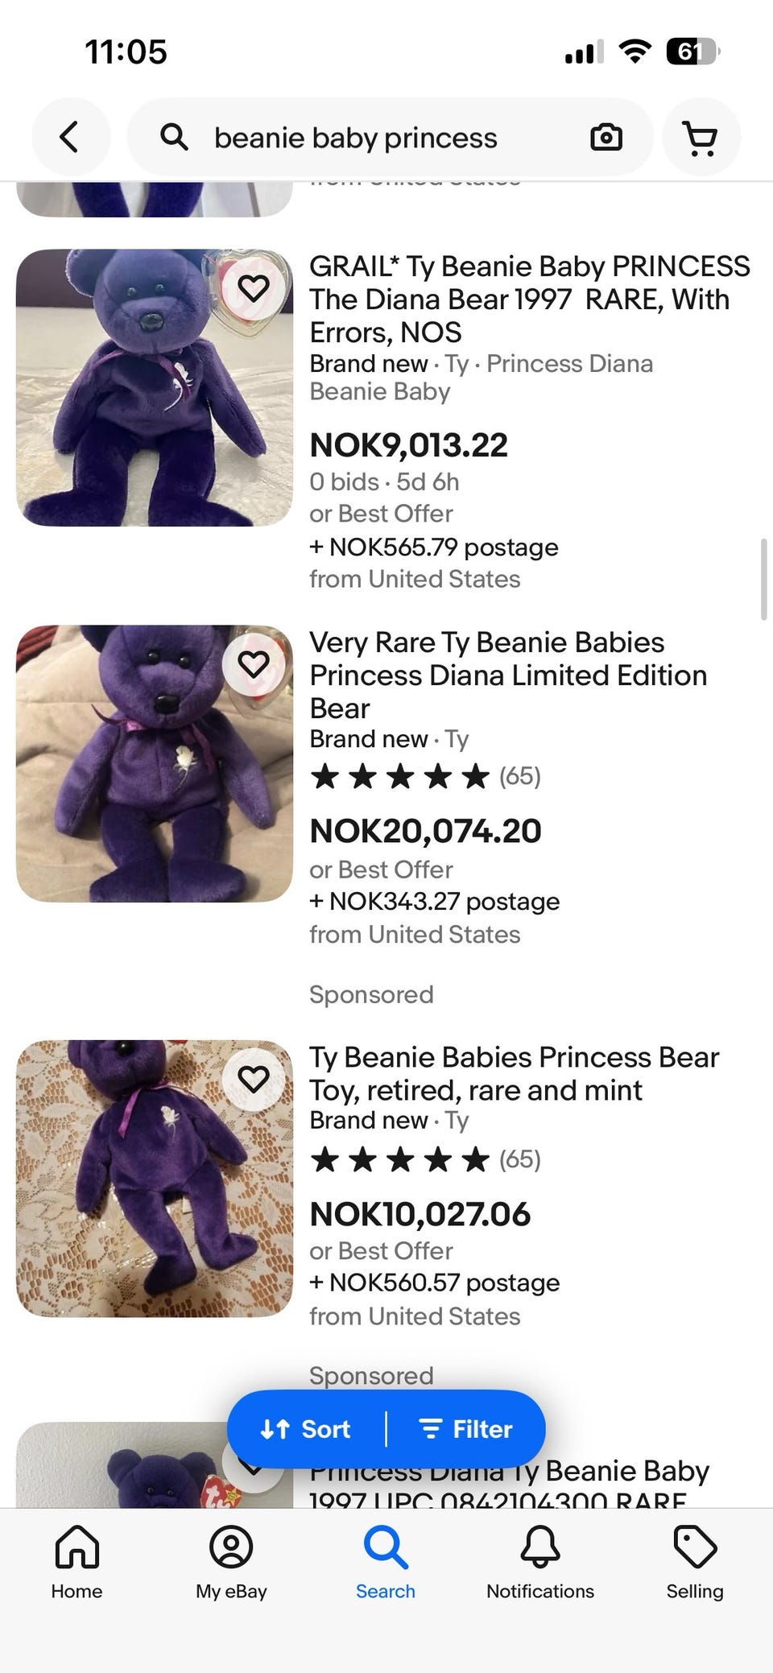This screenshot has width=773, height=1673.
Task: Open the Notifications bell tab
Action: pos(539,1562)
